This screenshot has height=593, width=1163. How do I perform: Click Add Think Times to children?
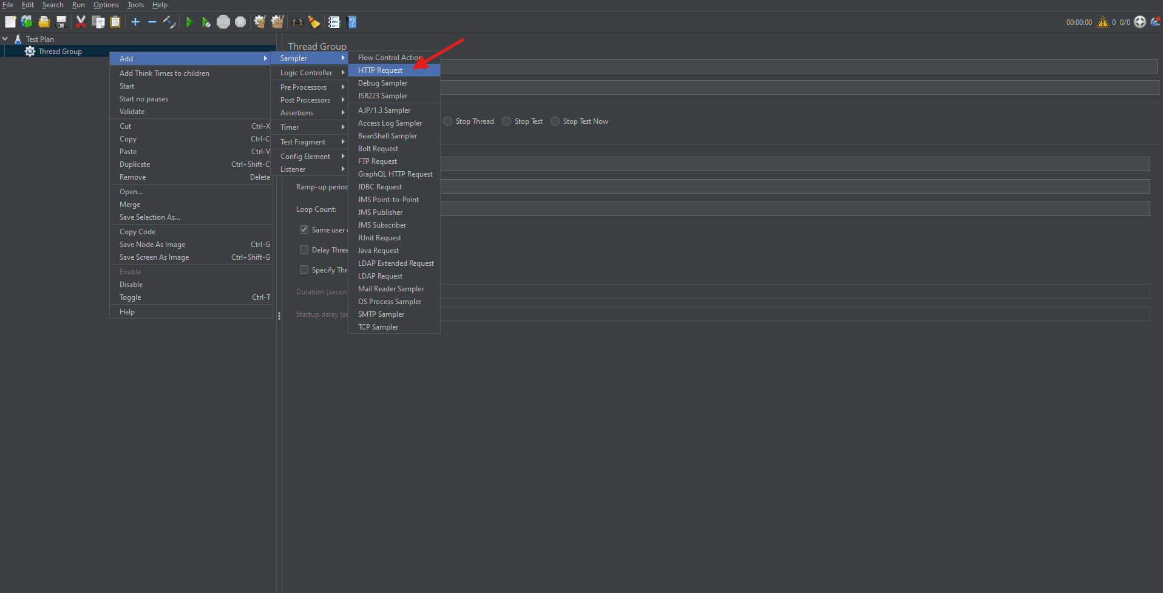(164, 73)
